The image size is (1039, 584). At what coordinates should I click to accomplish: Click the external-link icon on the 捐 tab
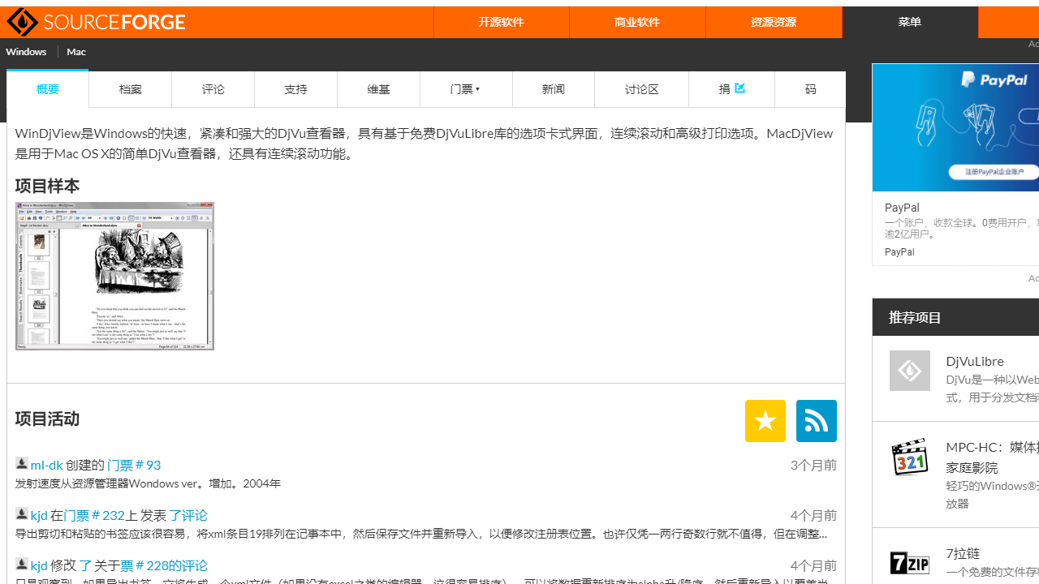[739, 87]
